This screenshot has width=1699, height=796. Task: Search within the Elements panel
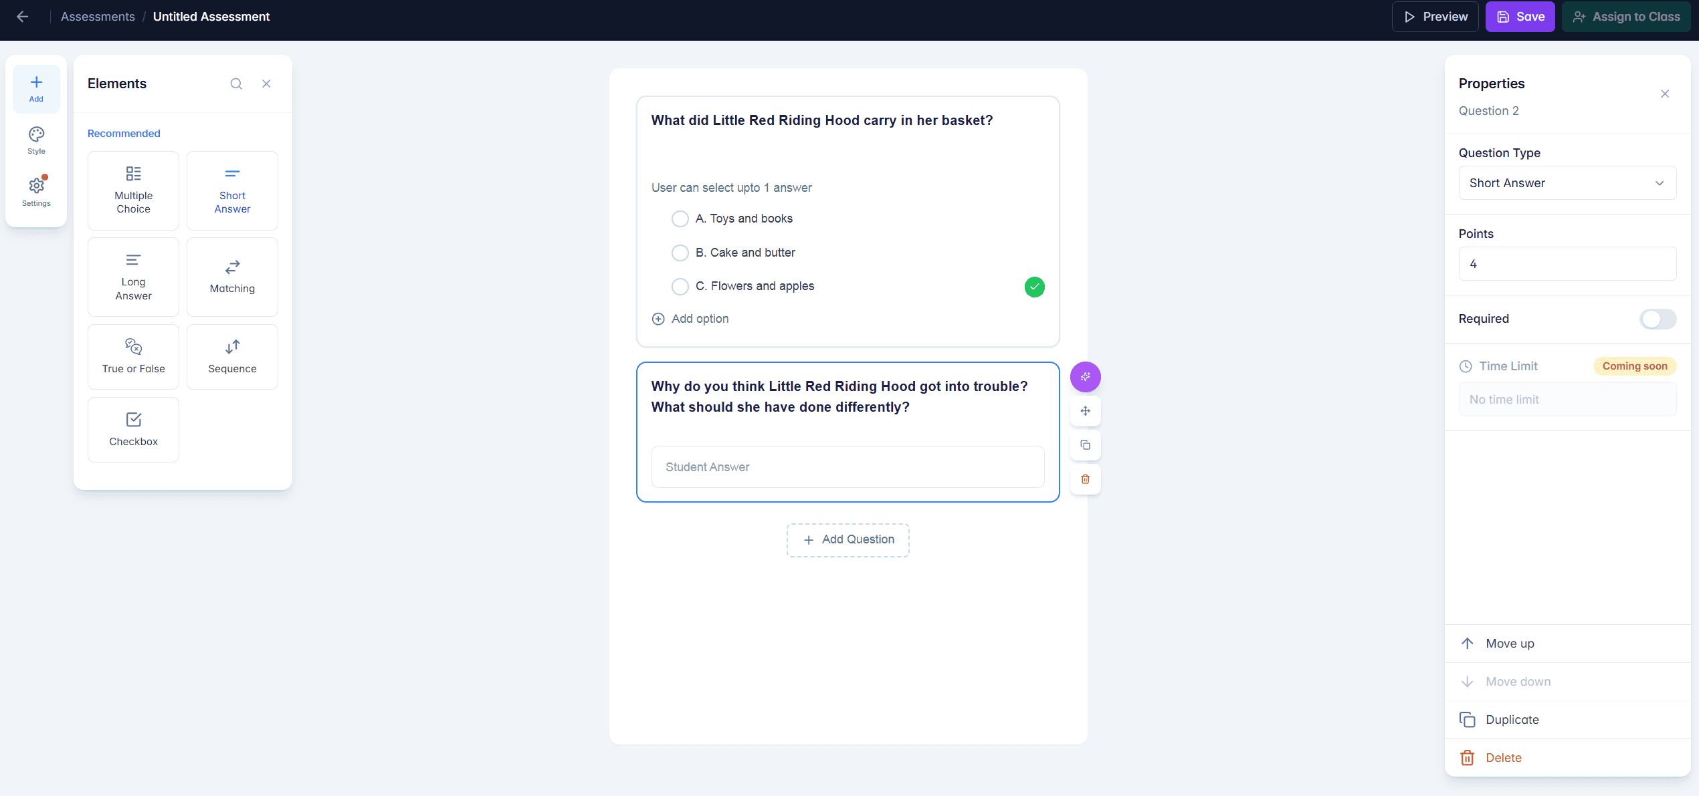pos(235,84)
